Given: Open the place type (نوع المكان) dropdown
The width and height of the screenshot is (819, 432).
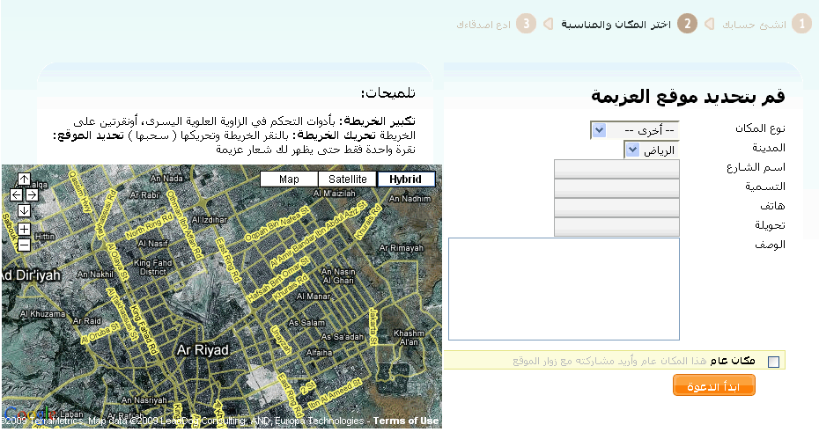Looking at the screenshot, I should 635,130.
